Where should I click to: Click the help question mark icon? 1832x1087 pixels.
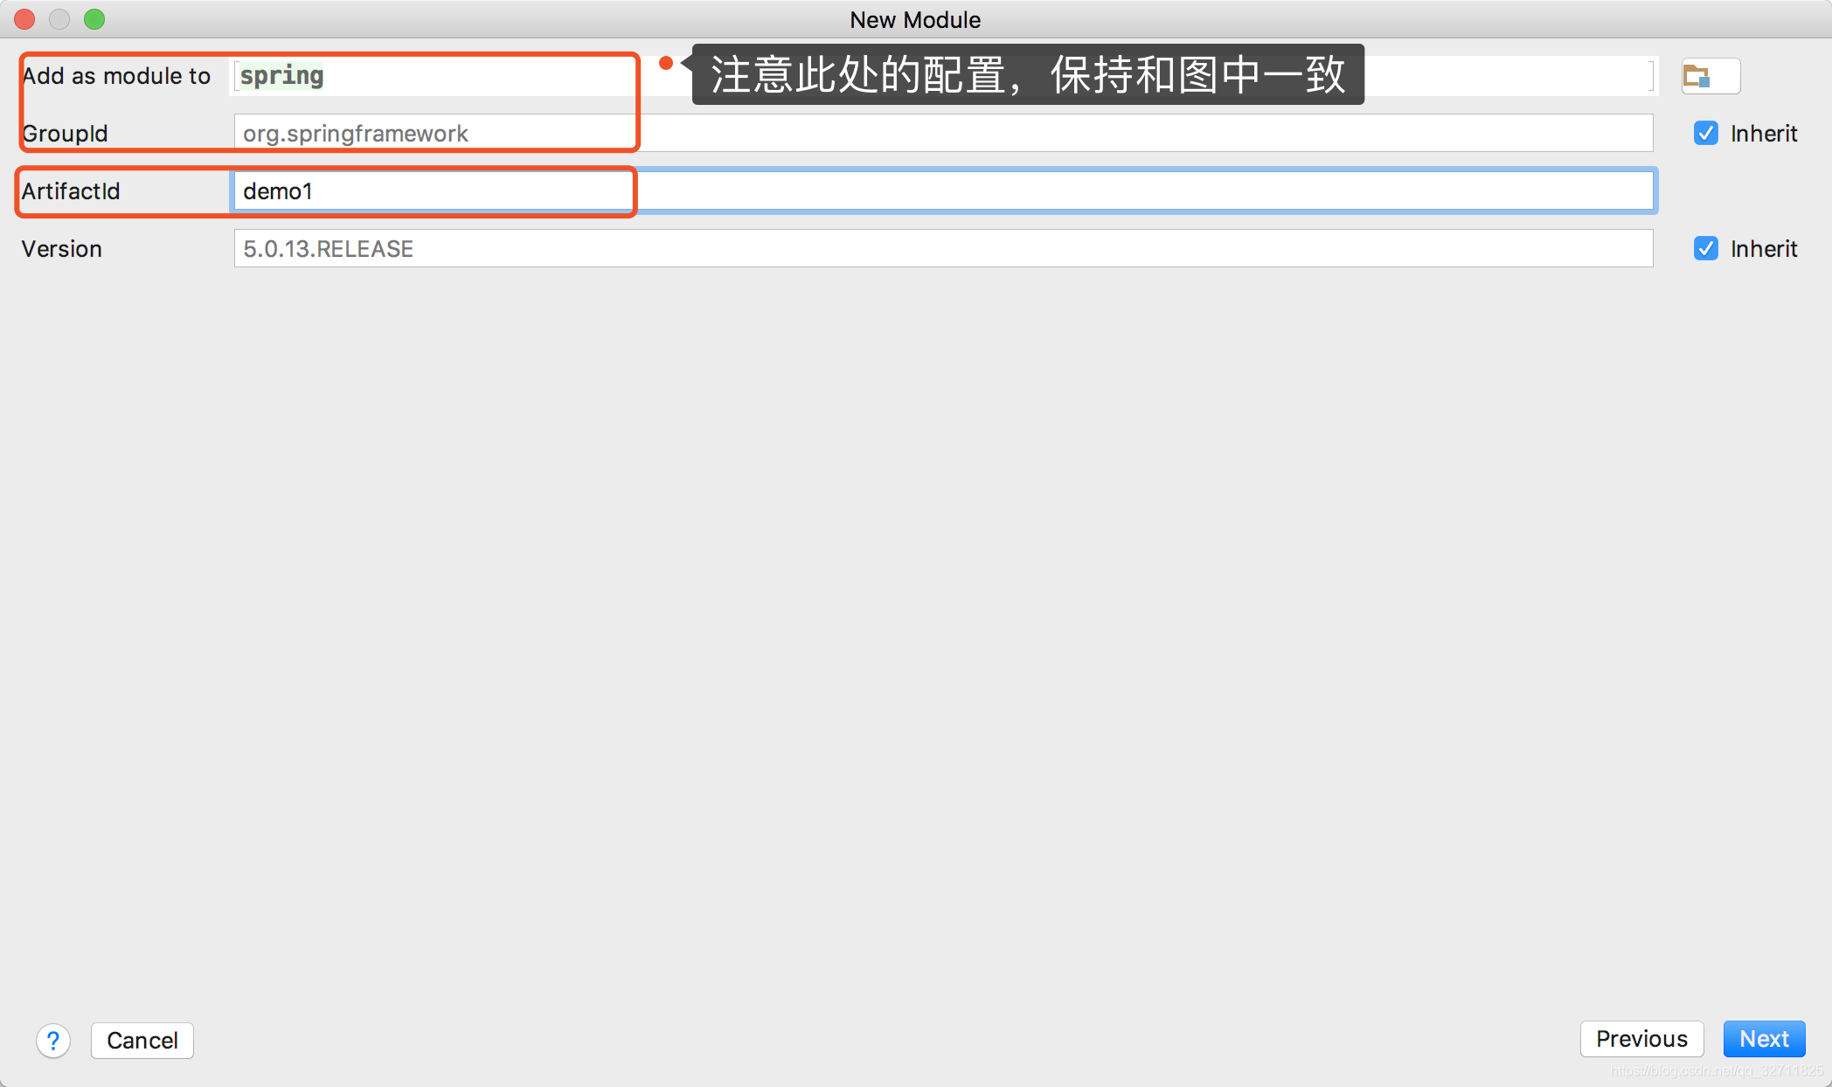[x=54, y=1041]
